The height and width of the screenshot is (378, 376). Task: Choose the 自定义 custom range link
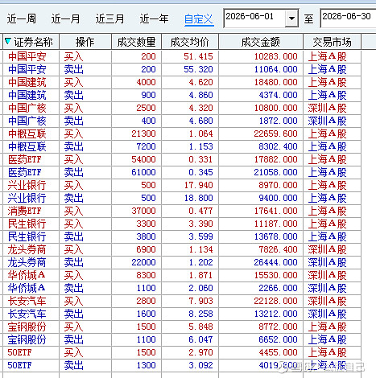(199, 19)
